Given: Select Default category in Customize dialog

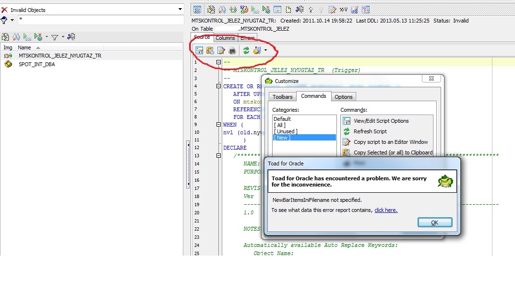Looking at the screenshot, I should [x=304, y=119].
